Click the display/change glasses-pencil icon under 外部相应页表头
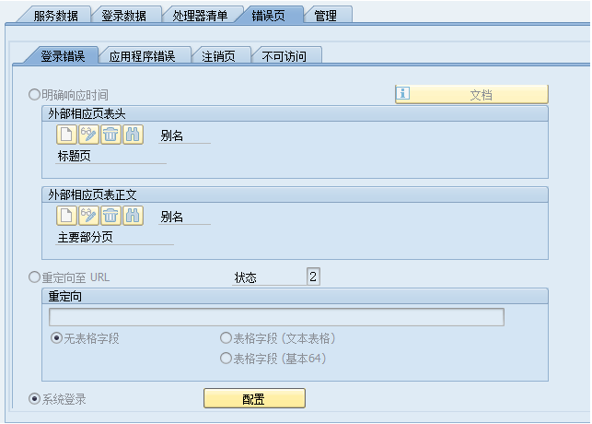Screen dimensions: 592x424 [x=88, y=135]
